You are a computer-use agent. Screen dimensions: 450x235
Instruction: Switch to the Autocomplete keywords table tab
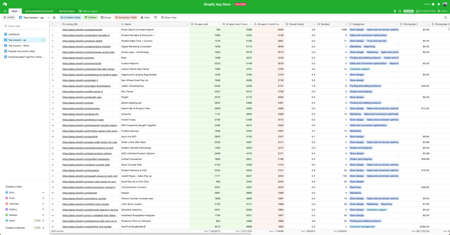pos(39,11)
